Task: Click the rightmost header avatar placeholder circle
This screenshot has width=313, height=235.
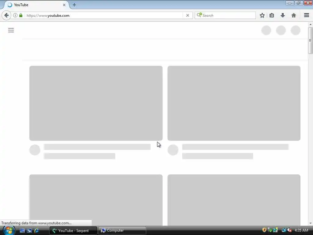Action: click(296, 30)
